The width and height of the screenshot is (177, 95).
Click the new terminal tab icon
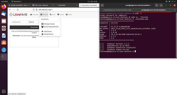[102, 5]
